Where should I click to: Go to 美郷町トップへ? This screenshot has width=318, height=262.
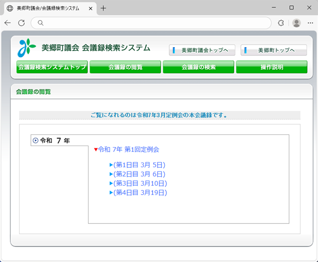[274, 50]
